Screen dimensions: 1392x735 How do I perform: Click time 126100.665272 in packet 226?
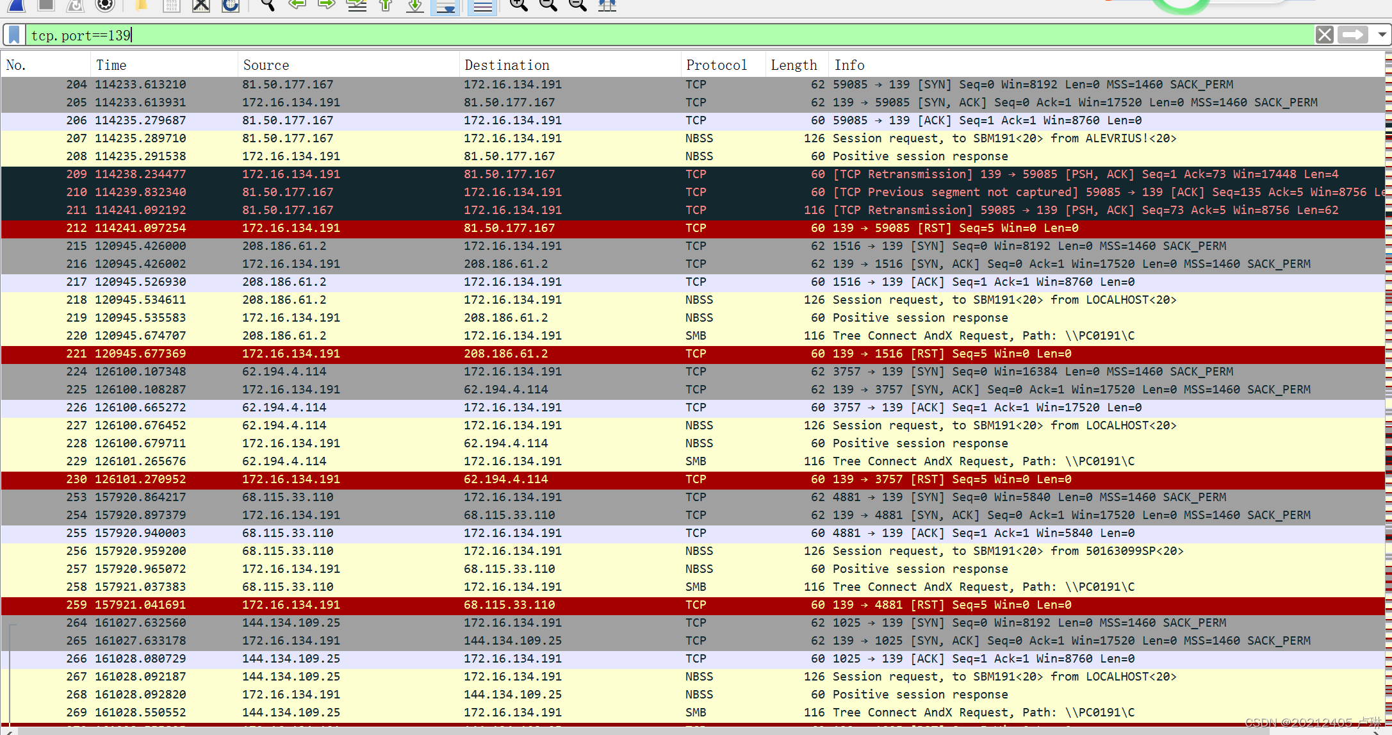[x=140, y=408]
